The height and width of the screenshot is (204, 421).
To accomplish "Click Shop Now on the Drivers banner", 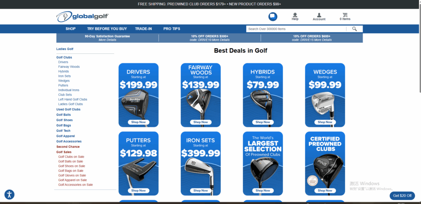I will (139, 122).
